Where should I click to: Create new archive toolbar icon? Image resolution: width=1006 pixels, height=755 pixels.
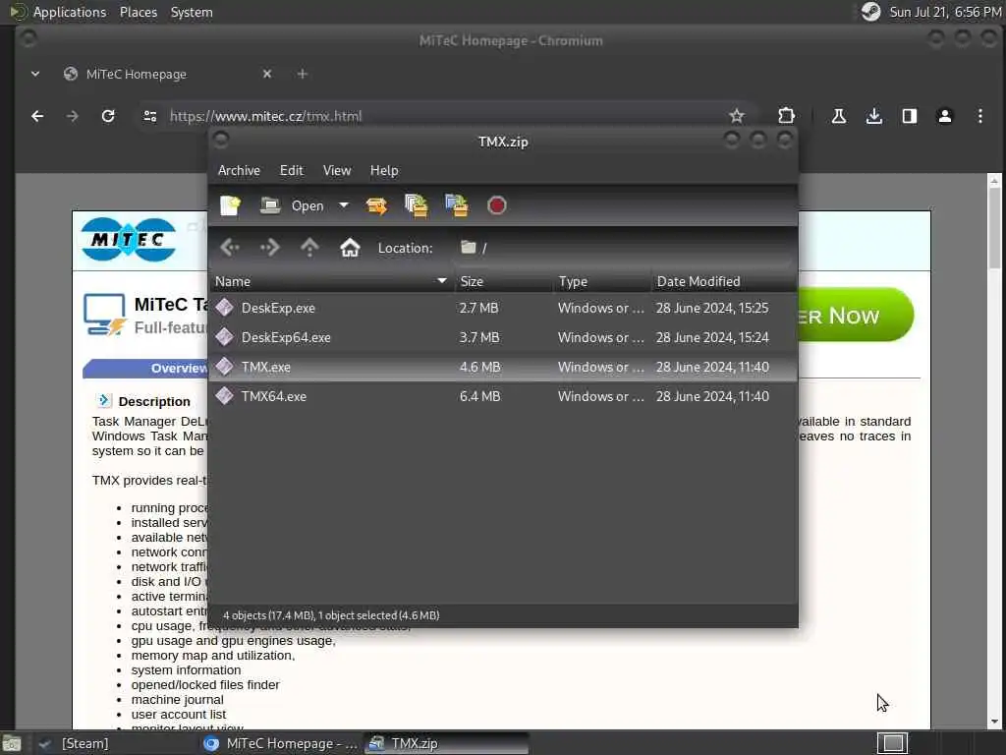[230, 205]
